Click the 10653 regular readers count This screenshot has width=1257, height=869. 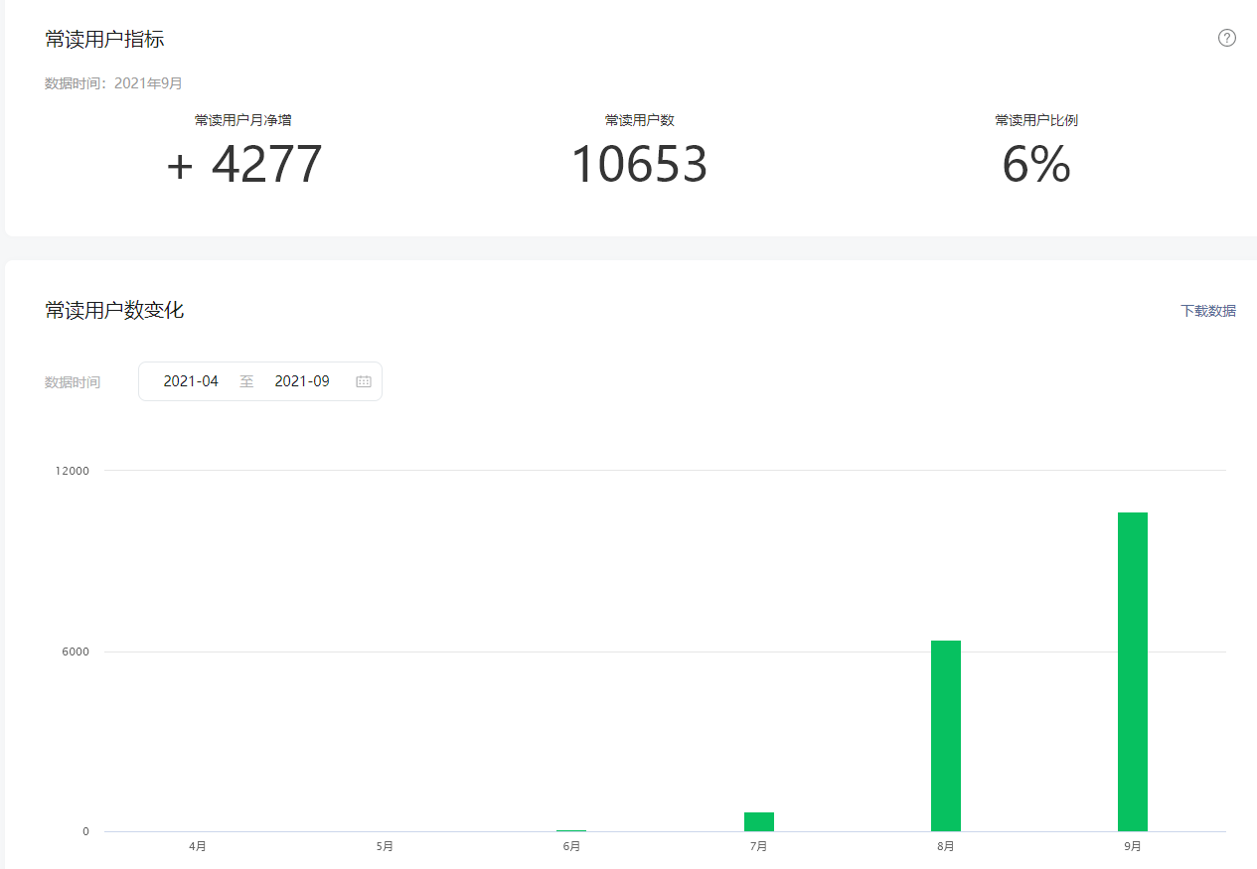(639, 165)
